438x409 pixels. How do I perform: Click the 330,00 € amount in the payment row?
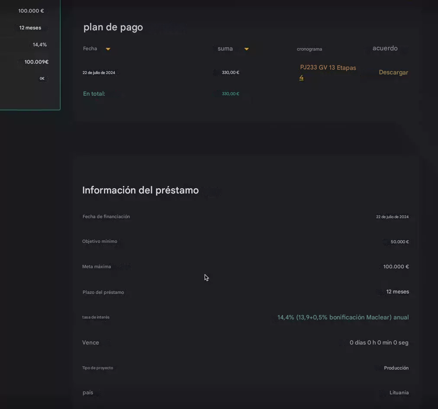coord(230,73)
